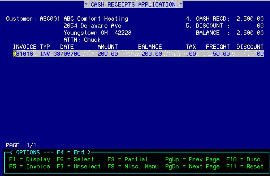Click the customer code ABC001
This screenshot has width=270, height=176.
pyautogui.click(x=50, y=19)
